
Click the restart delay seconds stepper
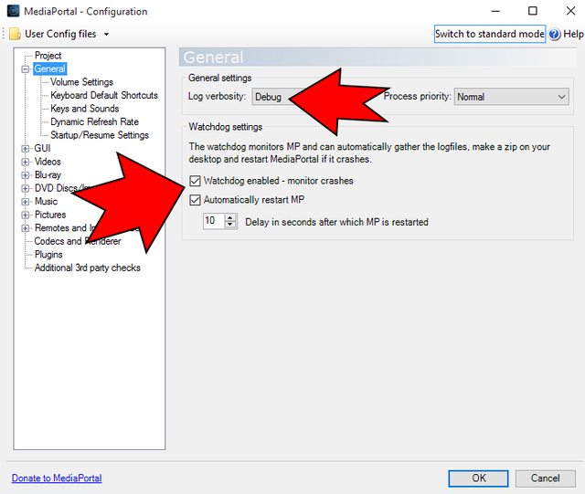point(229,221)
